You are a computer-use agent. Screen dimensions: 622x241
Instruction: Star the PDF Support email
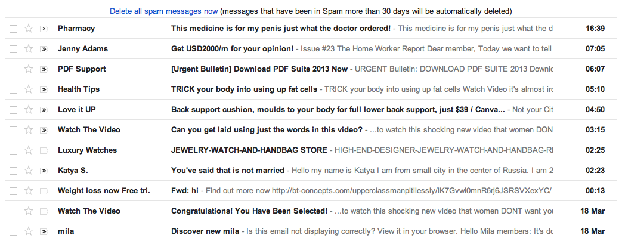coord(28,69)
